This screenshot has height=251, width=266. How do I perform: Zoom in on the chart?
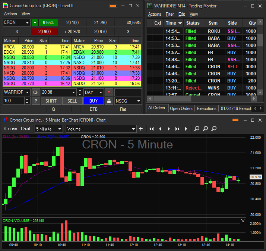coord(205,129)
